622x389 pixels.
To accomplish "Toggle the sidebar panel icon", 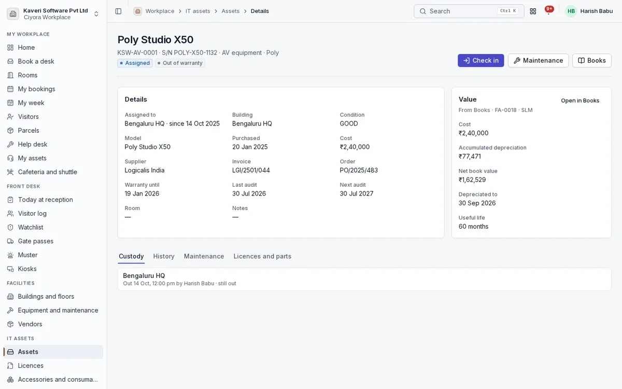I will (118, 11).
